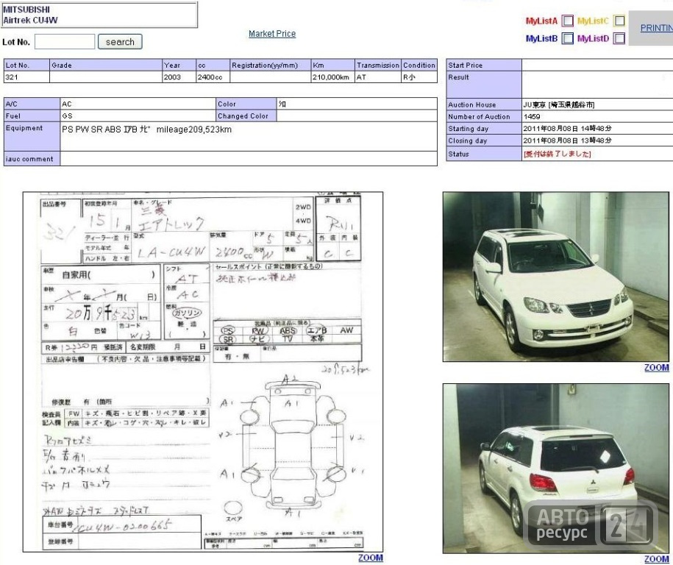Open the auction sheet image
The width and height of the screenshot is (673, 565).
[x=203, y=372]
